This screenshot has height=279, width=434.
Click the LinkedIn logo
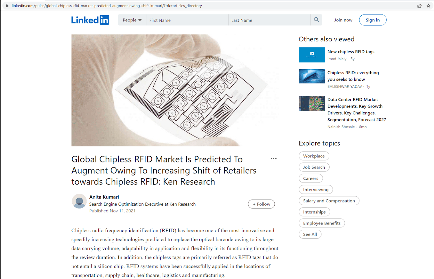pyautogui.click(x=90, y=20)
